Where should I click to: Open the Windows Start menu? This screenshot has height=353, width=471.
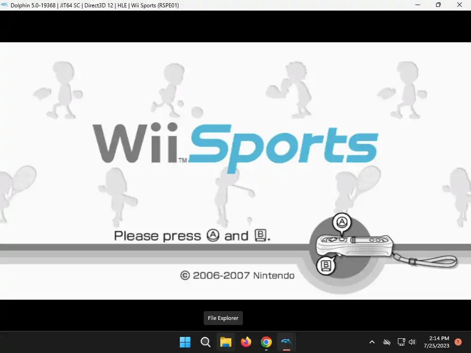185,342
